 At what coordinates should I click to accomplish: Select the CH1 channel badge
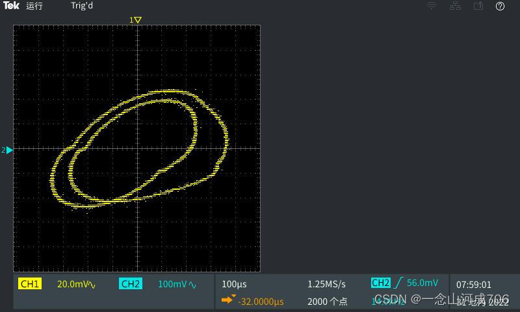[30, 284]
